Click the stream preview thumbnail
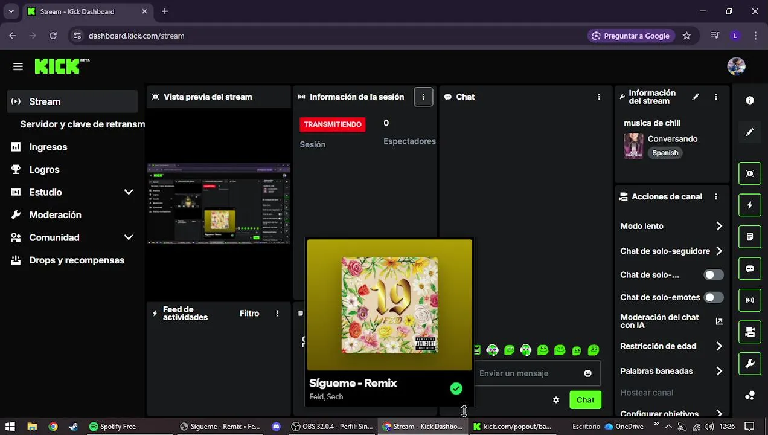Viewport: 768px width, 435px height. click(219, 204)
